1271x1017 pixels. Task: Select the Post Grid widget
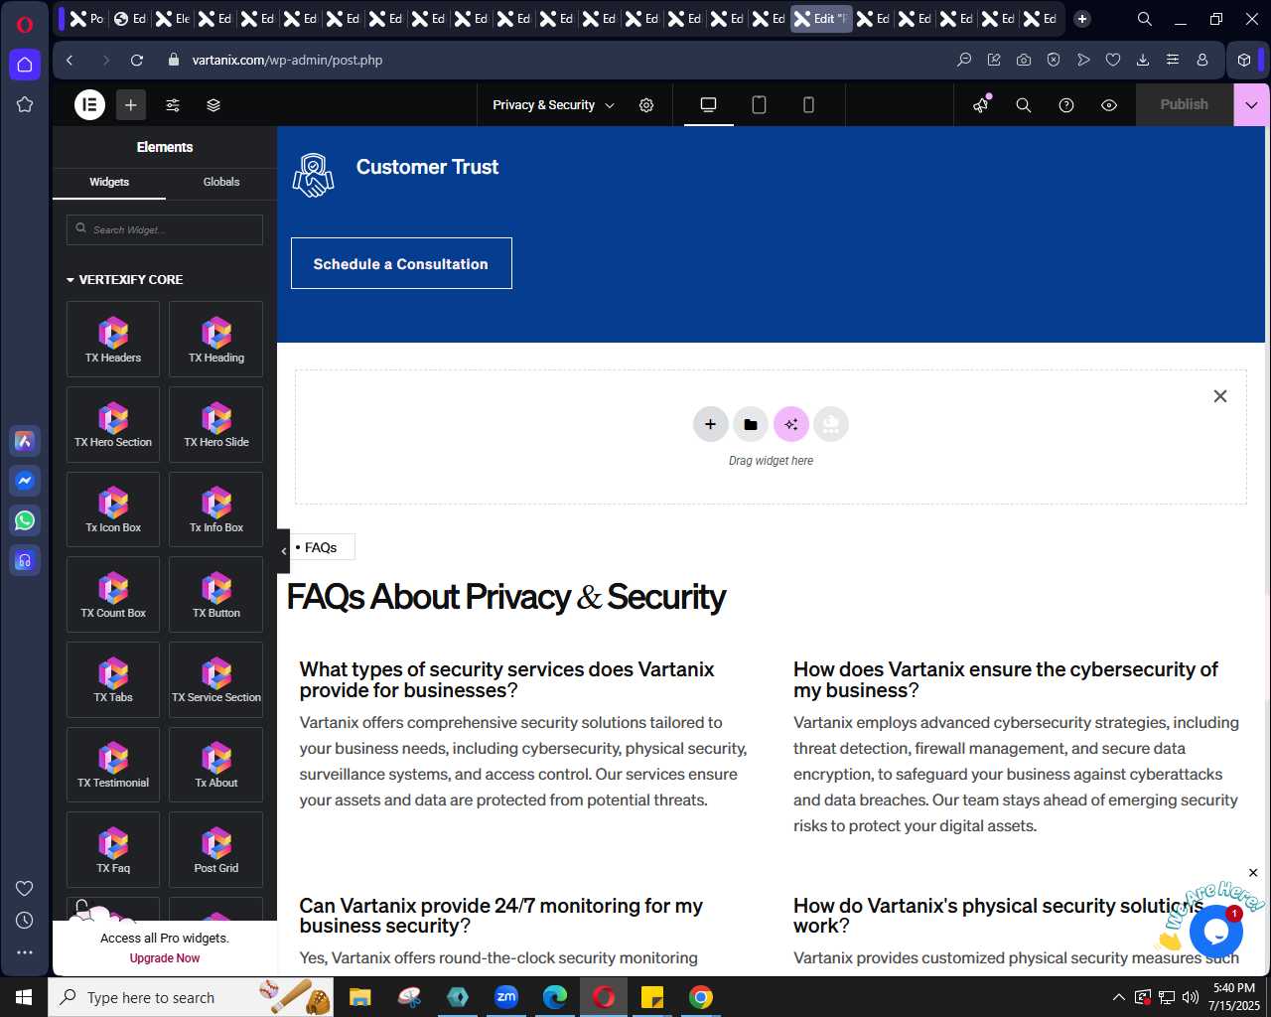tap(216, 850)
